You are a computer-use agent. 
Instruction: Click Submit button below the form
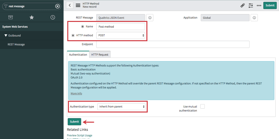[x=75, y=122]
